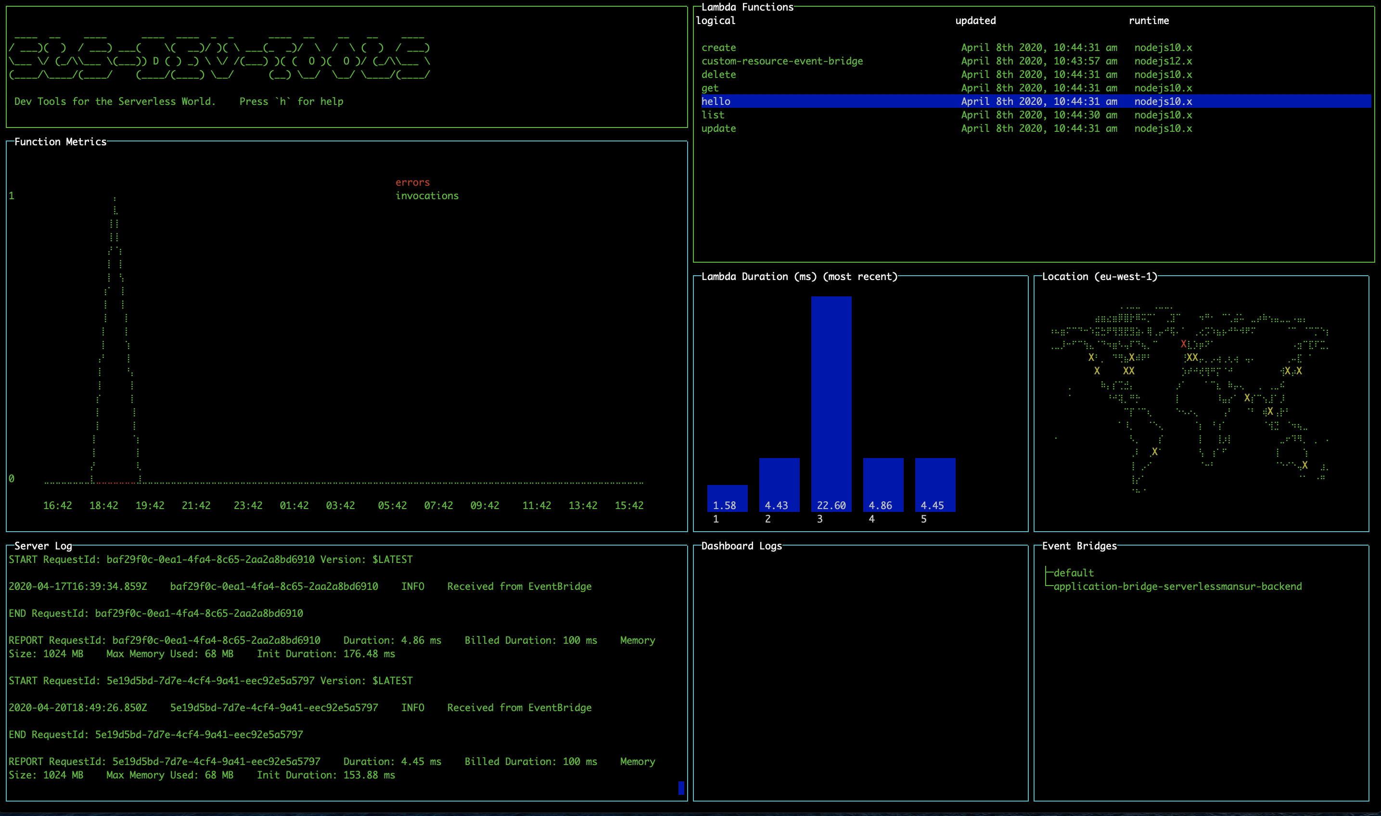1381x816 pixels.
Task: Select the custom-resource-event-bridge function row
Action: pyautogui.click(x=782, y=61)
